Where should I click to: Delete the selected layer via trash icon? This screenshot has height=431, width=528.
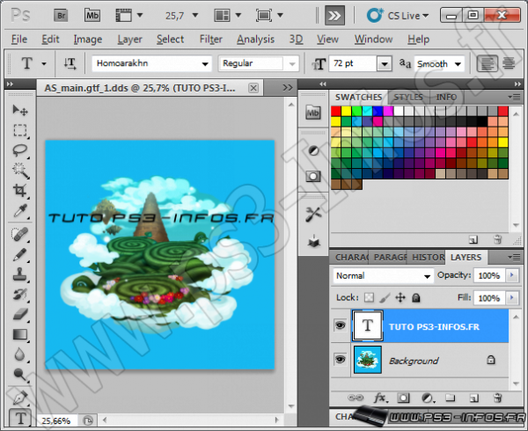click(x=498, y=398)
